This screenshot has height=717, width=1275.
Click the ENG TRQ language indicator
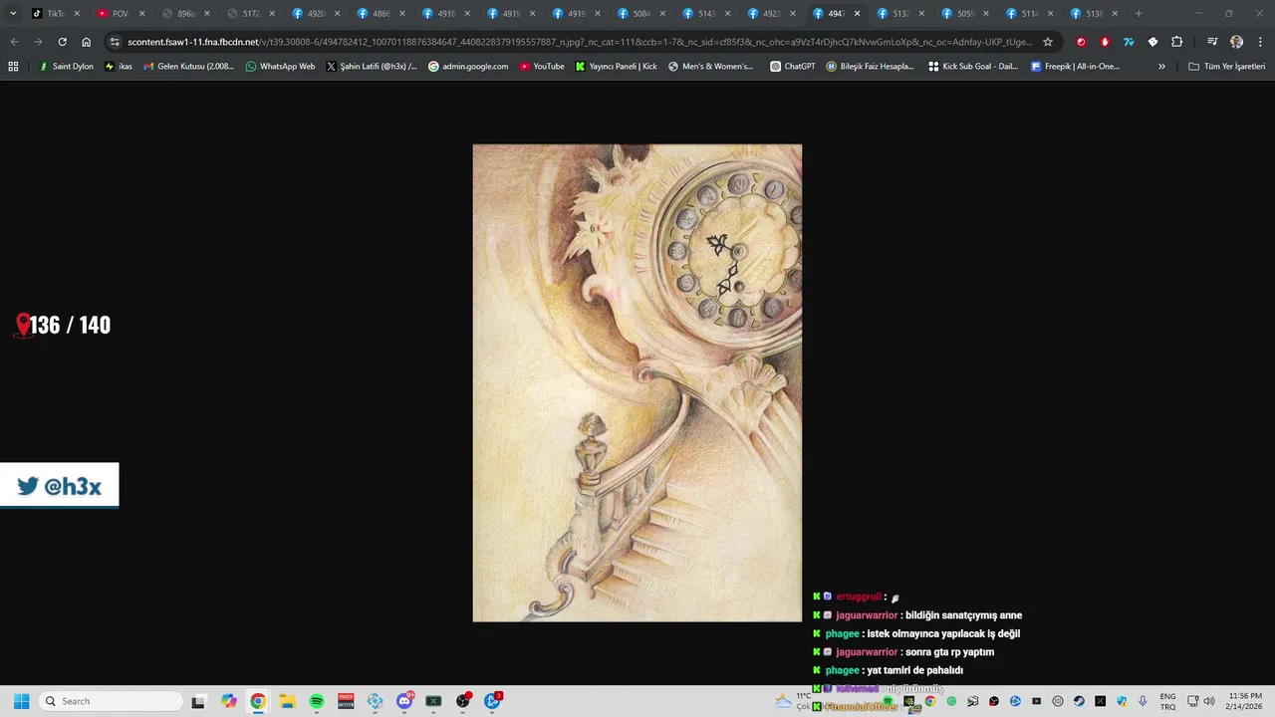pyautogui.click(x=1168, y=701)
